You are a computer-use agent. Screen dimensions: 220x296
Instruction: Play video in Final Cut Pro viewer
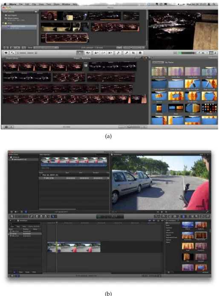[x=162, y=212]
